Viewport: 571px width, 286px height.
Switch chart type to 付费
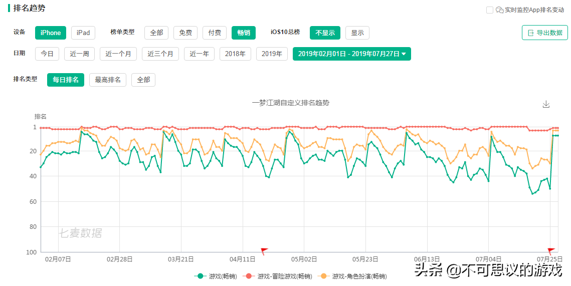(215, 33)
